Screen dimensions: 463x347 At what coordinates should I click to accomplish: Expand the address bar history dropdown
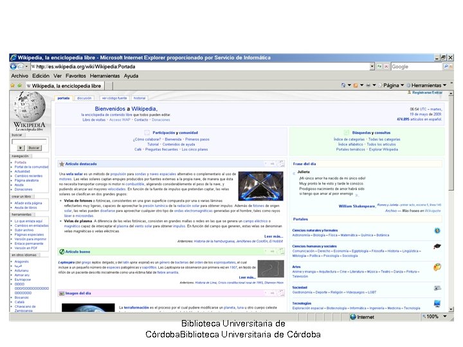point(372,67)
